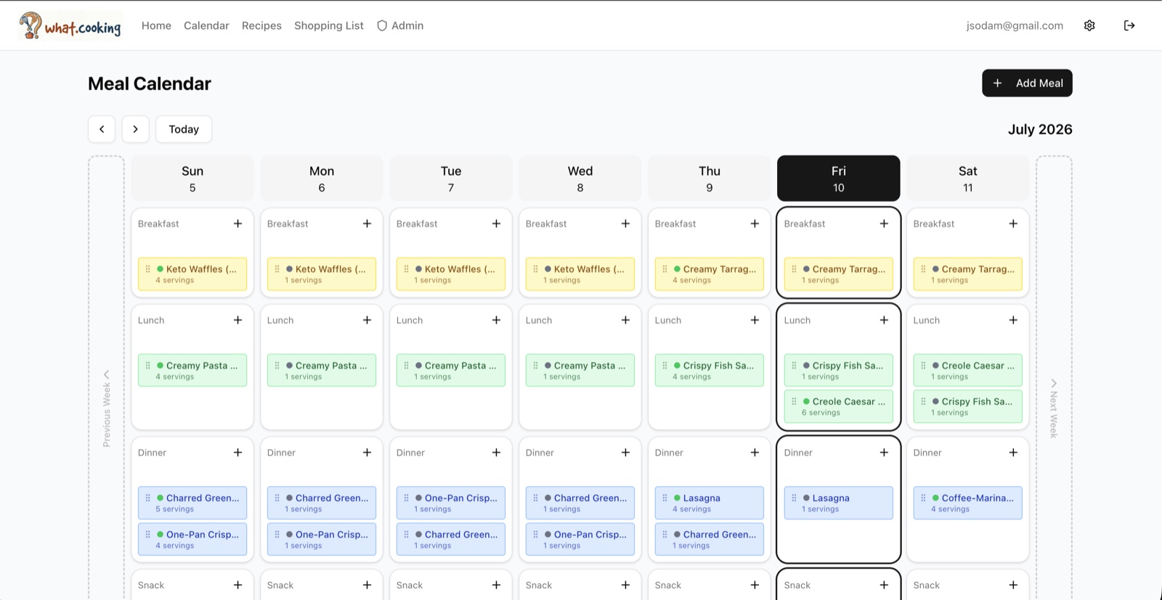Open Saturday's Crispy Fish Sa... lunch card
This screenshot has height=600, width=1162.
pyautogui.click(x=968, y=406)
